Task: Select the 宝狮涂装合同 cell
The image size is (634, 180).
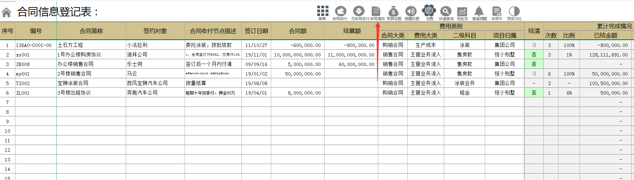Action: pos(91,83)
